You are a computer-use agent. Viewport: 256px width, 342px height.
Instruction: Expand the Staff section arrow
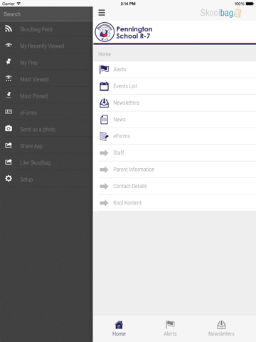(104, 152)
